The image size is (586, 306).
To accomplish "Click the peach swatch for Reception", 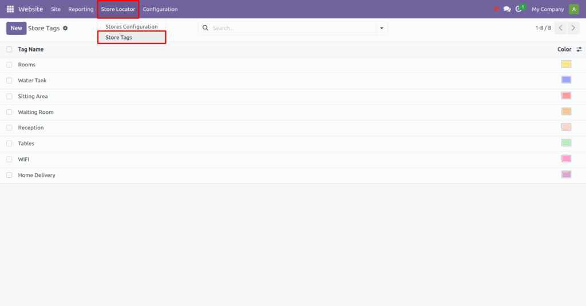I will [x=566, y=127].
